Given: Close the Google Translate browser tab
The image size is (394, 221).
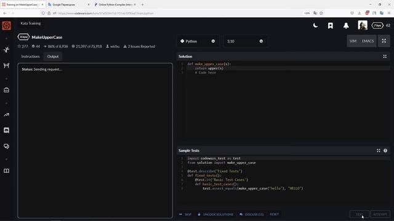Looking at the screenshot, I should [89, 4].
